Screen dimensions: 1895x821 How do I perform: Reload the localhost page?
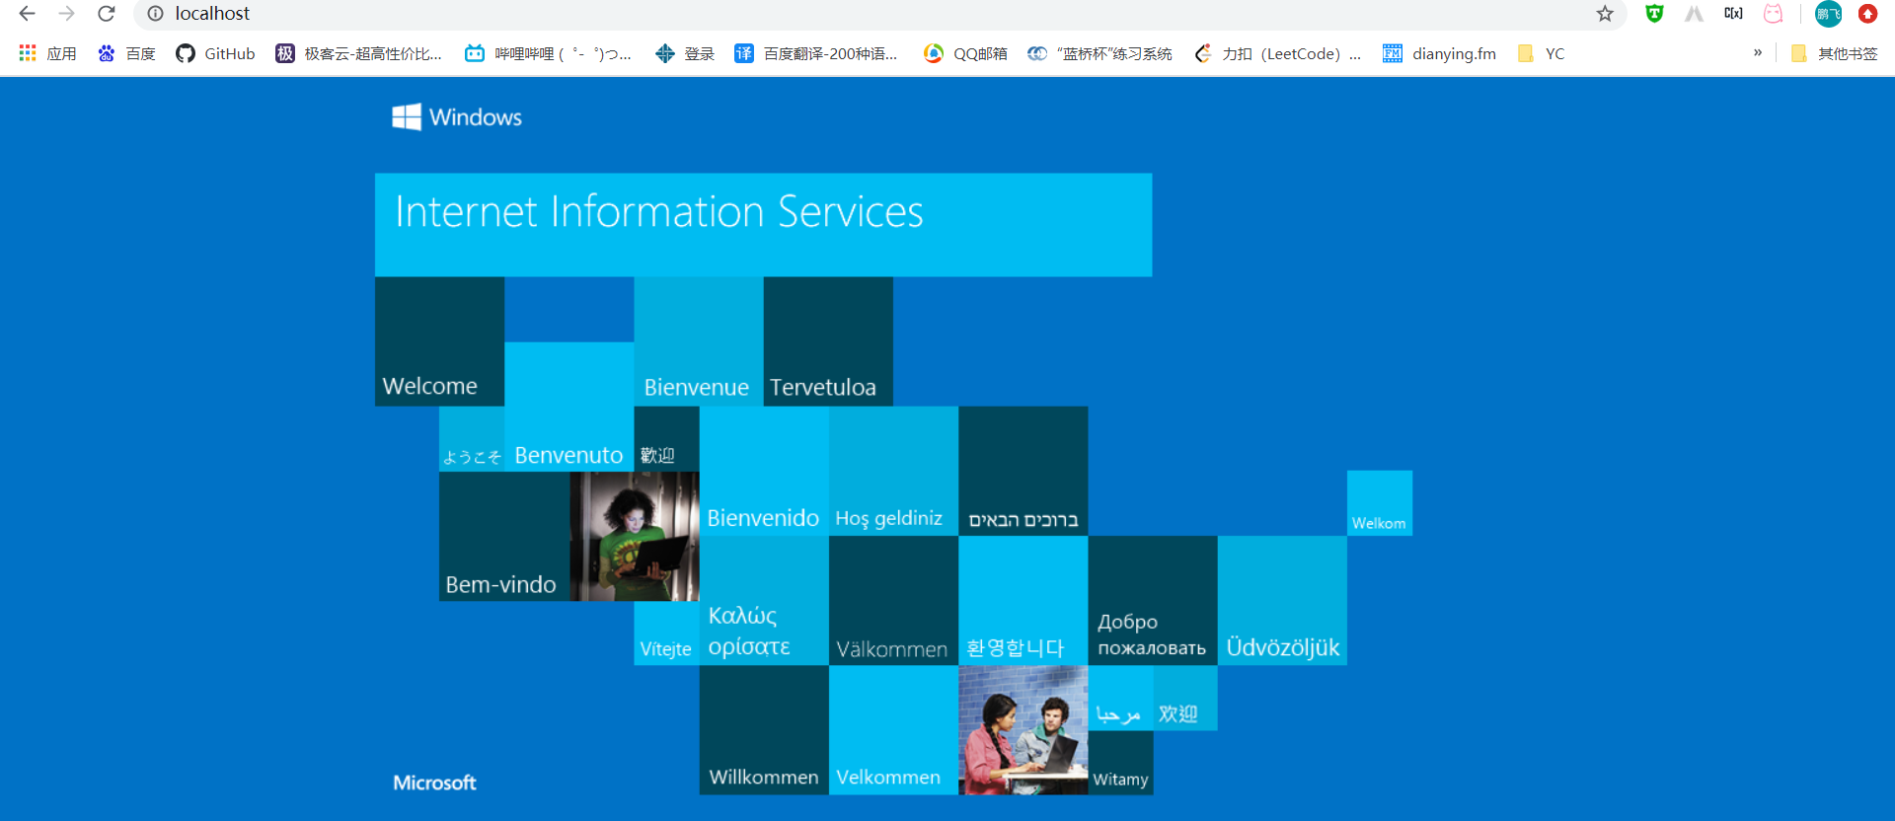(106, 14)
